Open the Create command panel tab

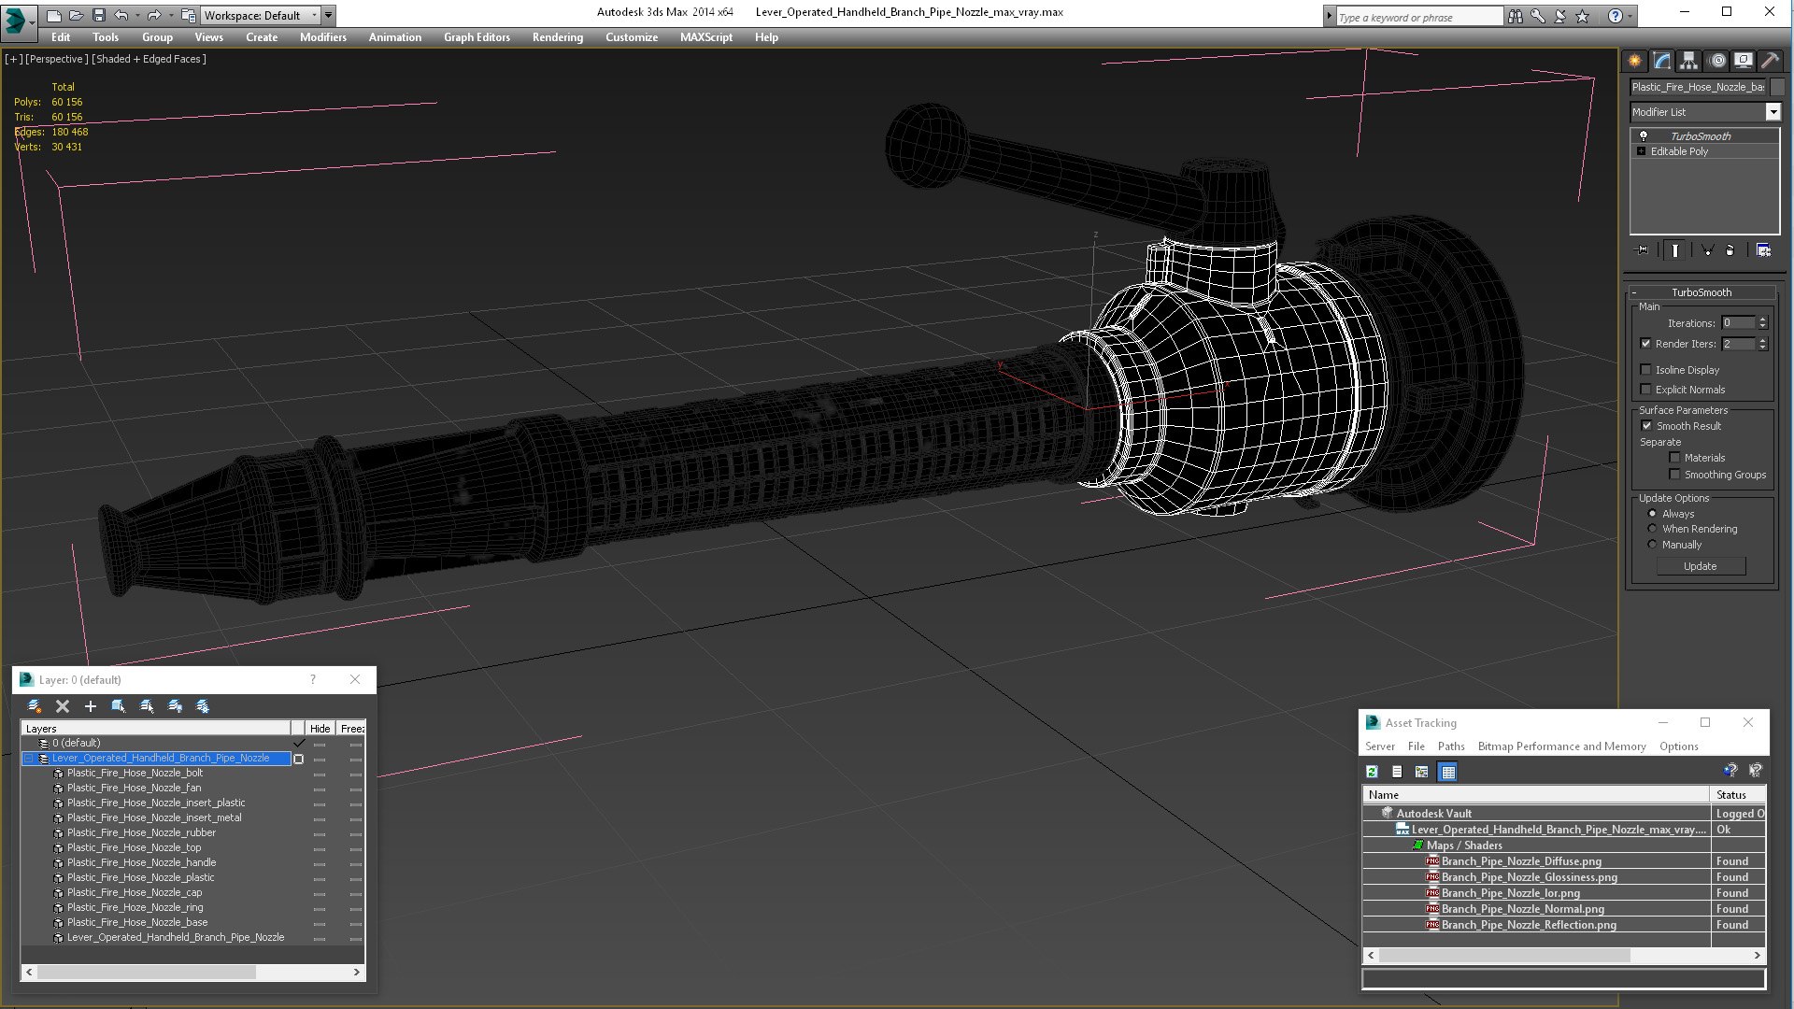click(x=1635, y=61)
